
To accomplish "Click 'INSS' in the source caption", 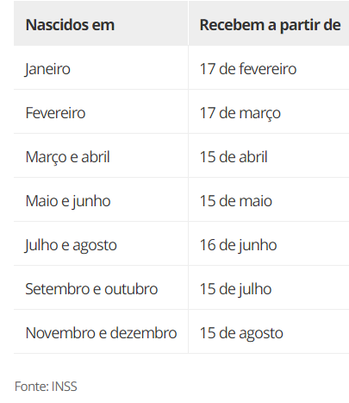I will (65, 387).
